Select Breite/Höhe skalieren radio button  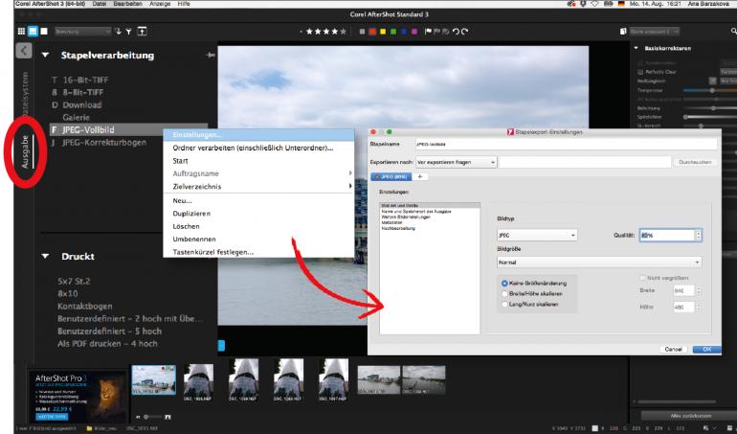(x=504, y=294)
